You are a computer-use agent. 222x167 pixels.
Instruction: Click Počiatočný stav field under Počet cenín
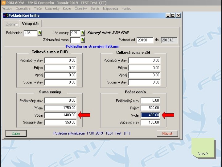point(150,101)
